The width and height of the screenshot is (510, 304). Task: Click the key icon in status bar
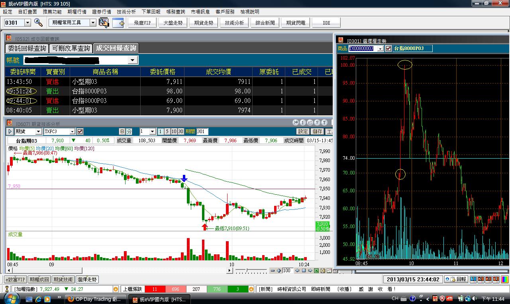(x=6, y=289)
